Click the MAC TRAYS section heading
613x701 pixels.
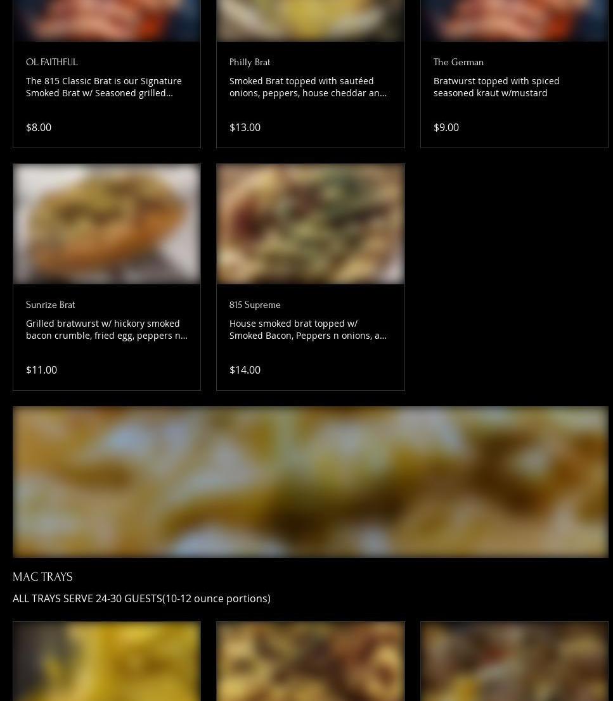42,577
